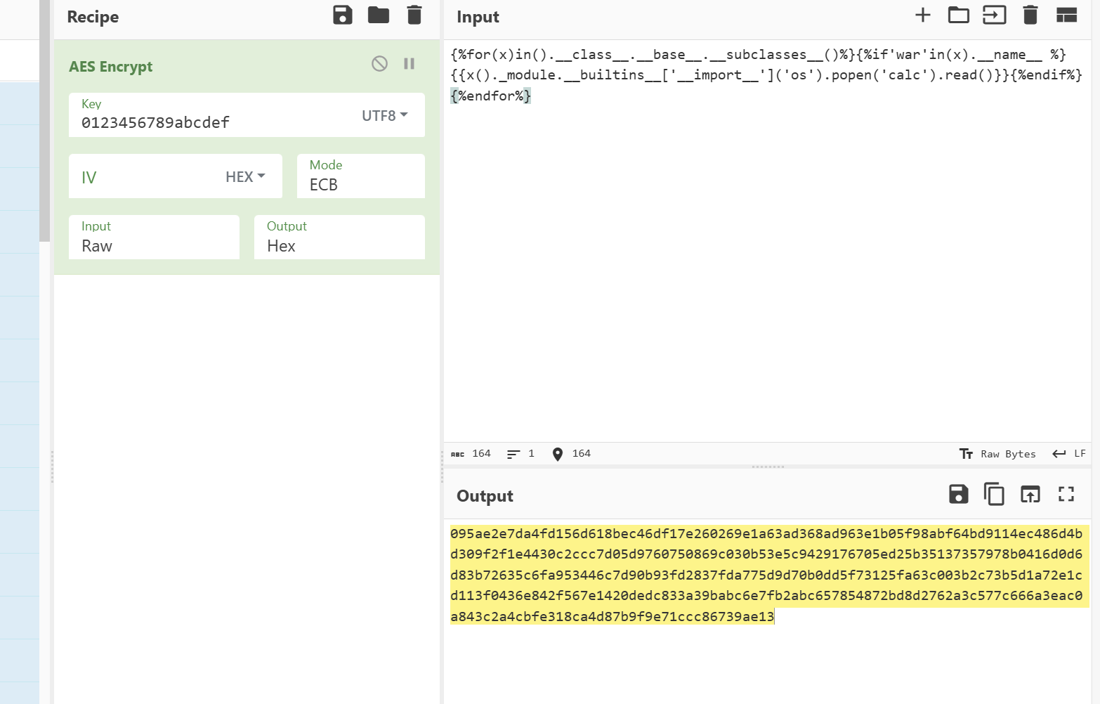Save output to file
This screenshot has width=1100, height=704.
tap(958, 494)
